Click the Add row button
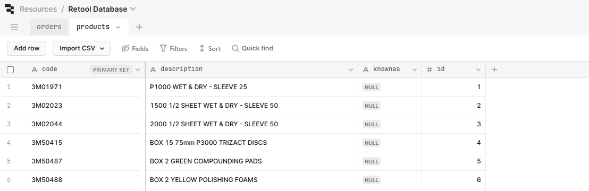The height and width of the screenshot is (191, 589). point(27,48)
